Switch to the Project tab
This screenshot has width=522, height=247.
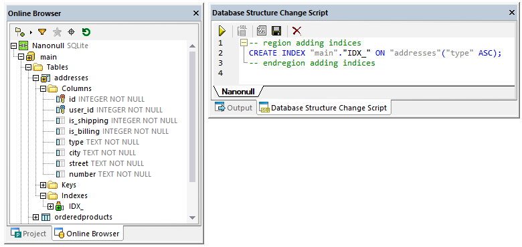click(28, 234)
